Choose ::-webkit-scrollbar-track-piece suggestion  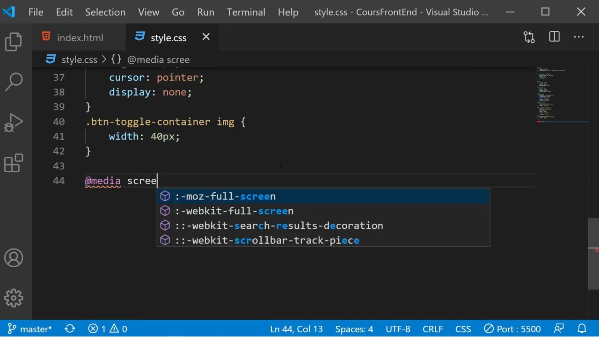click(x=323, y=240)
